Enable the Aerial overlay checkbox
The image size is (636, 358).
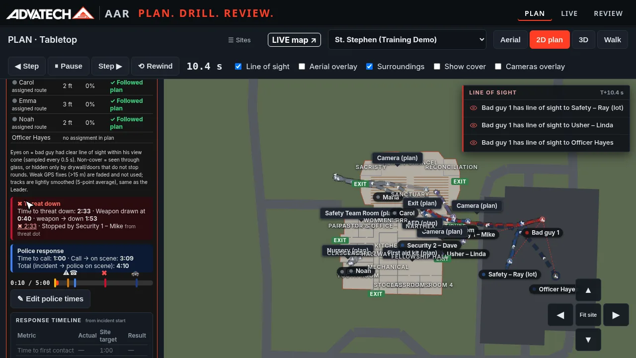[x=302, y=67]
